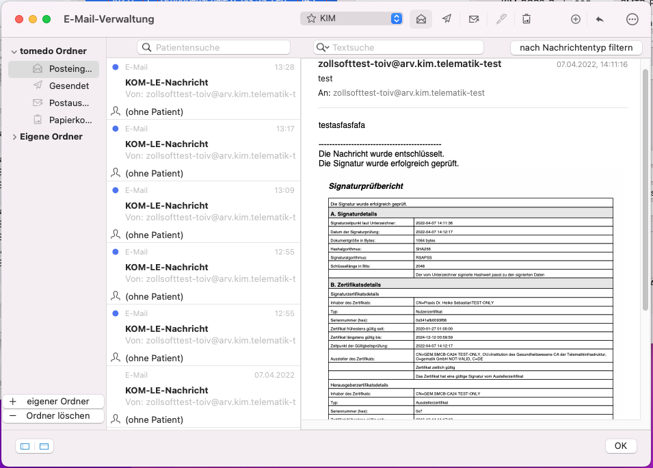The image size is (653, 468).
Task: Click the Postausgang envelope folder icon
Action: click(38, 103)
